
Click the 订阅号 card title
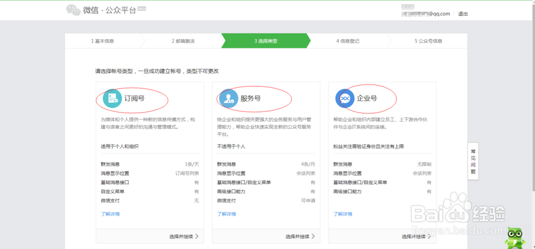(134, 99)
